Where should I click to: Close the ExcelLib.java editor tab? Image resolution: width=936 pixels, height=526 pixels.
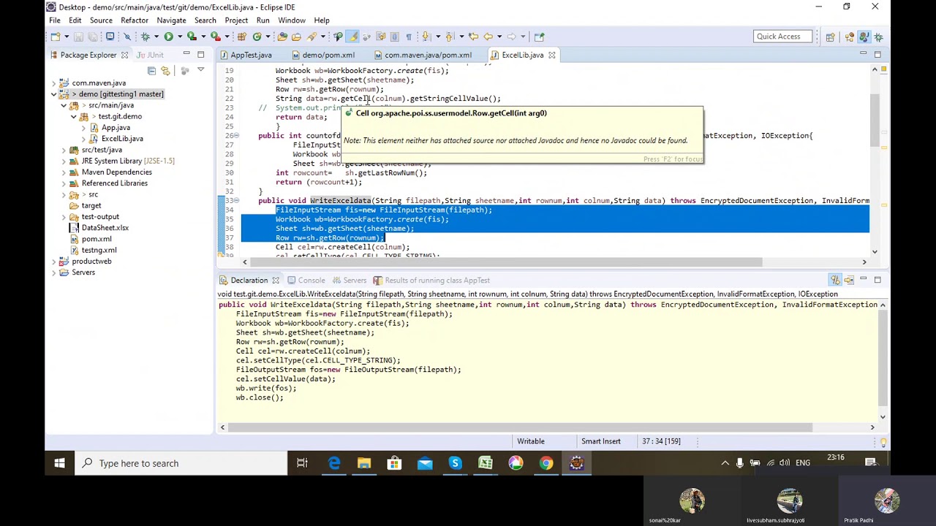tap(552, 55)
